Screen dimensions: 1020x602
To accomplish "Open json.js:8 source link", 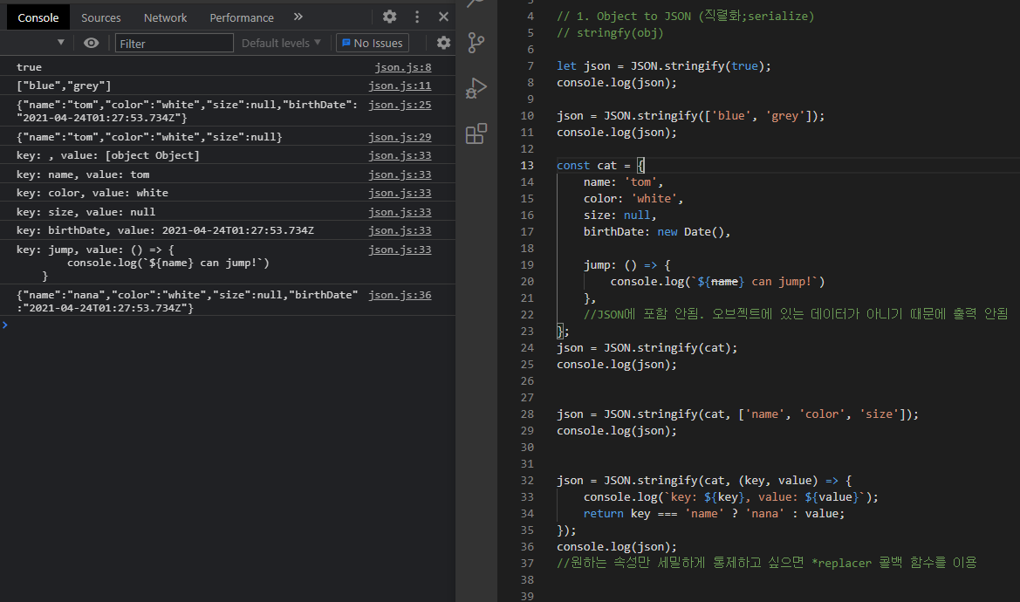I will (402, 66).
